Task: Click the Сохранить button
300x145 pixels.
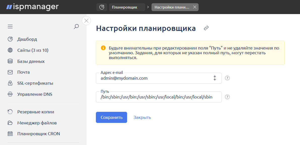Action: pos(111,117)
